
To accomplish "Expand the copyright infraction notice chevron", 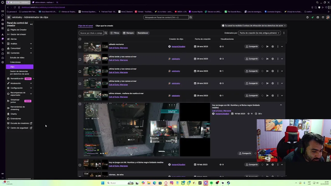I will [x=285, y=26].
